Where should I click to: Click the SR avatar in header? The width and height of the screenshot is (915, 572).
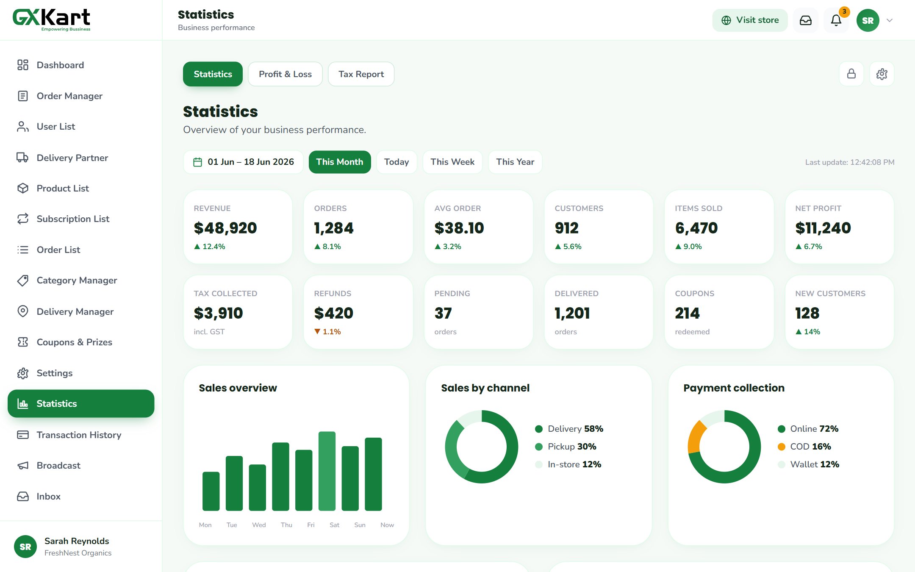coord(868,20)
